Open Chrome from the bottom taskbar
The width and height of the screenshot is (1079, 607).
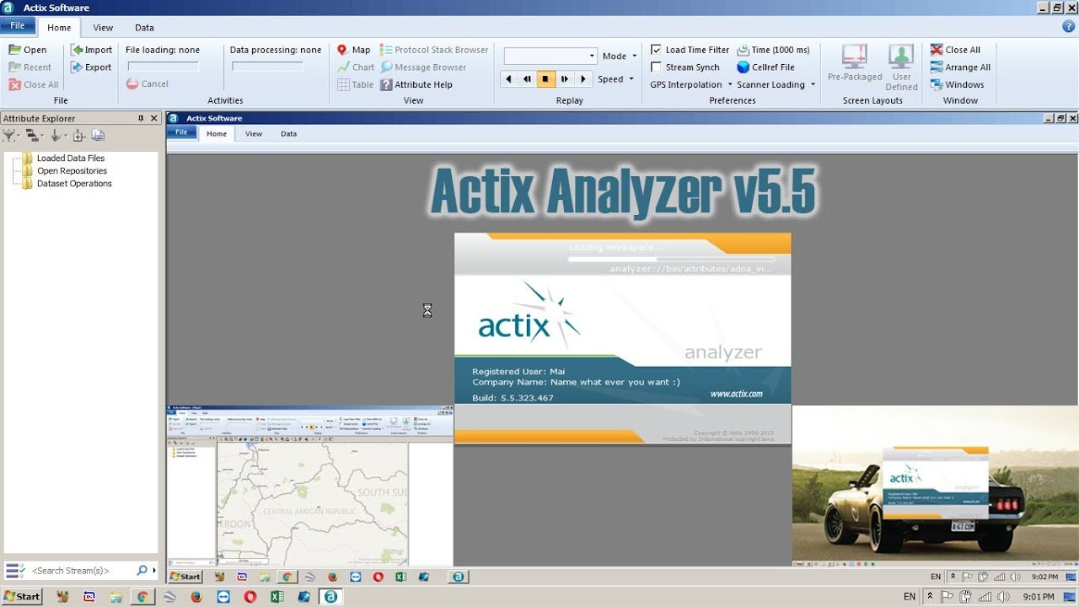[x=142, y=596]
